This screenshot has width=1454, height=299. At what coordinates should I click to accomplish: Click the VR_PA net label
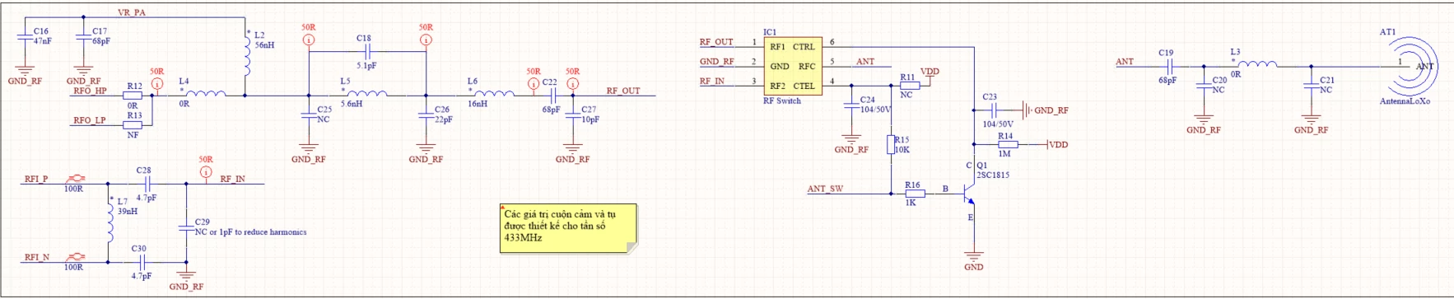tap(132, 12)
